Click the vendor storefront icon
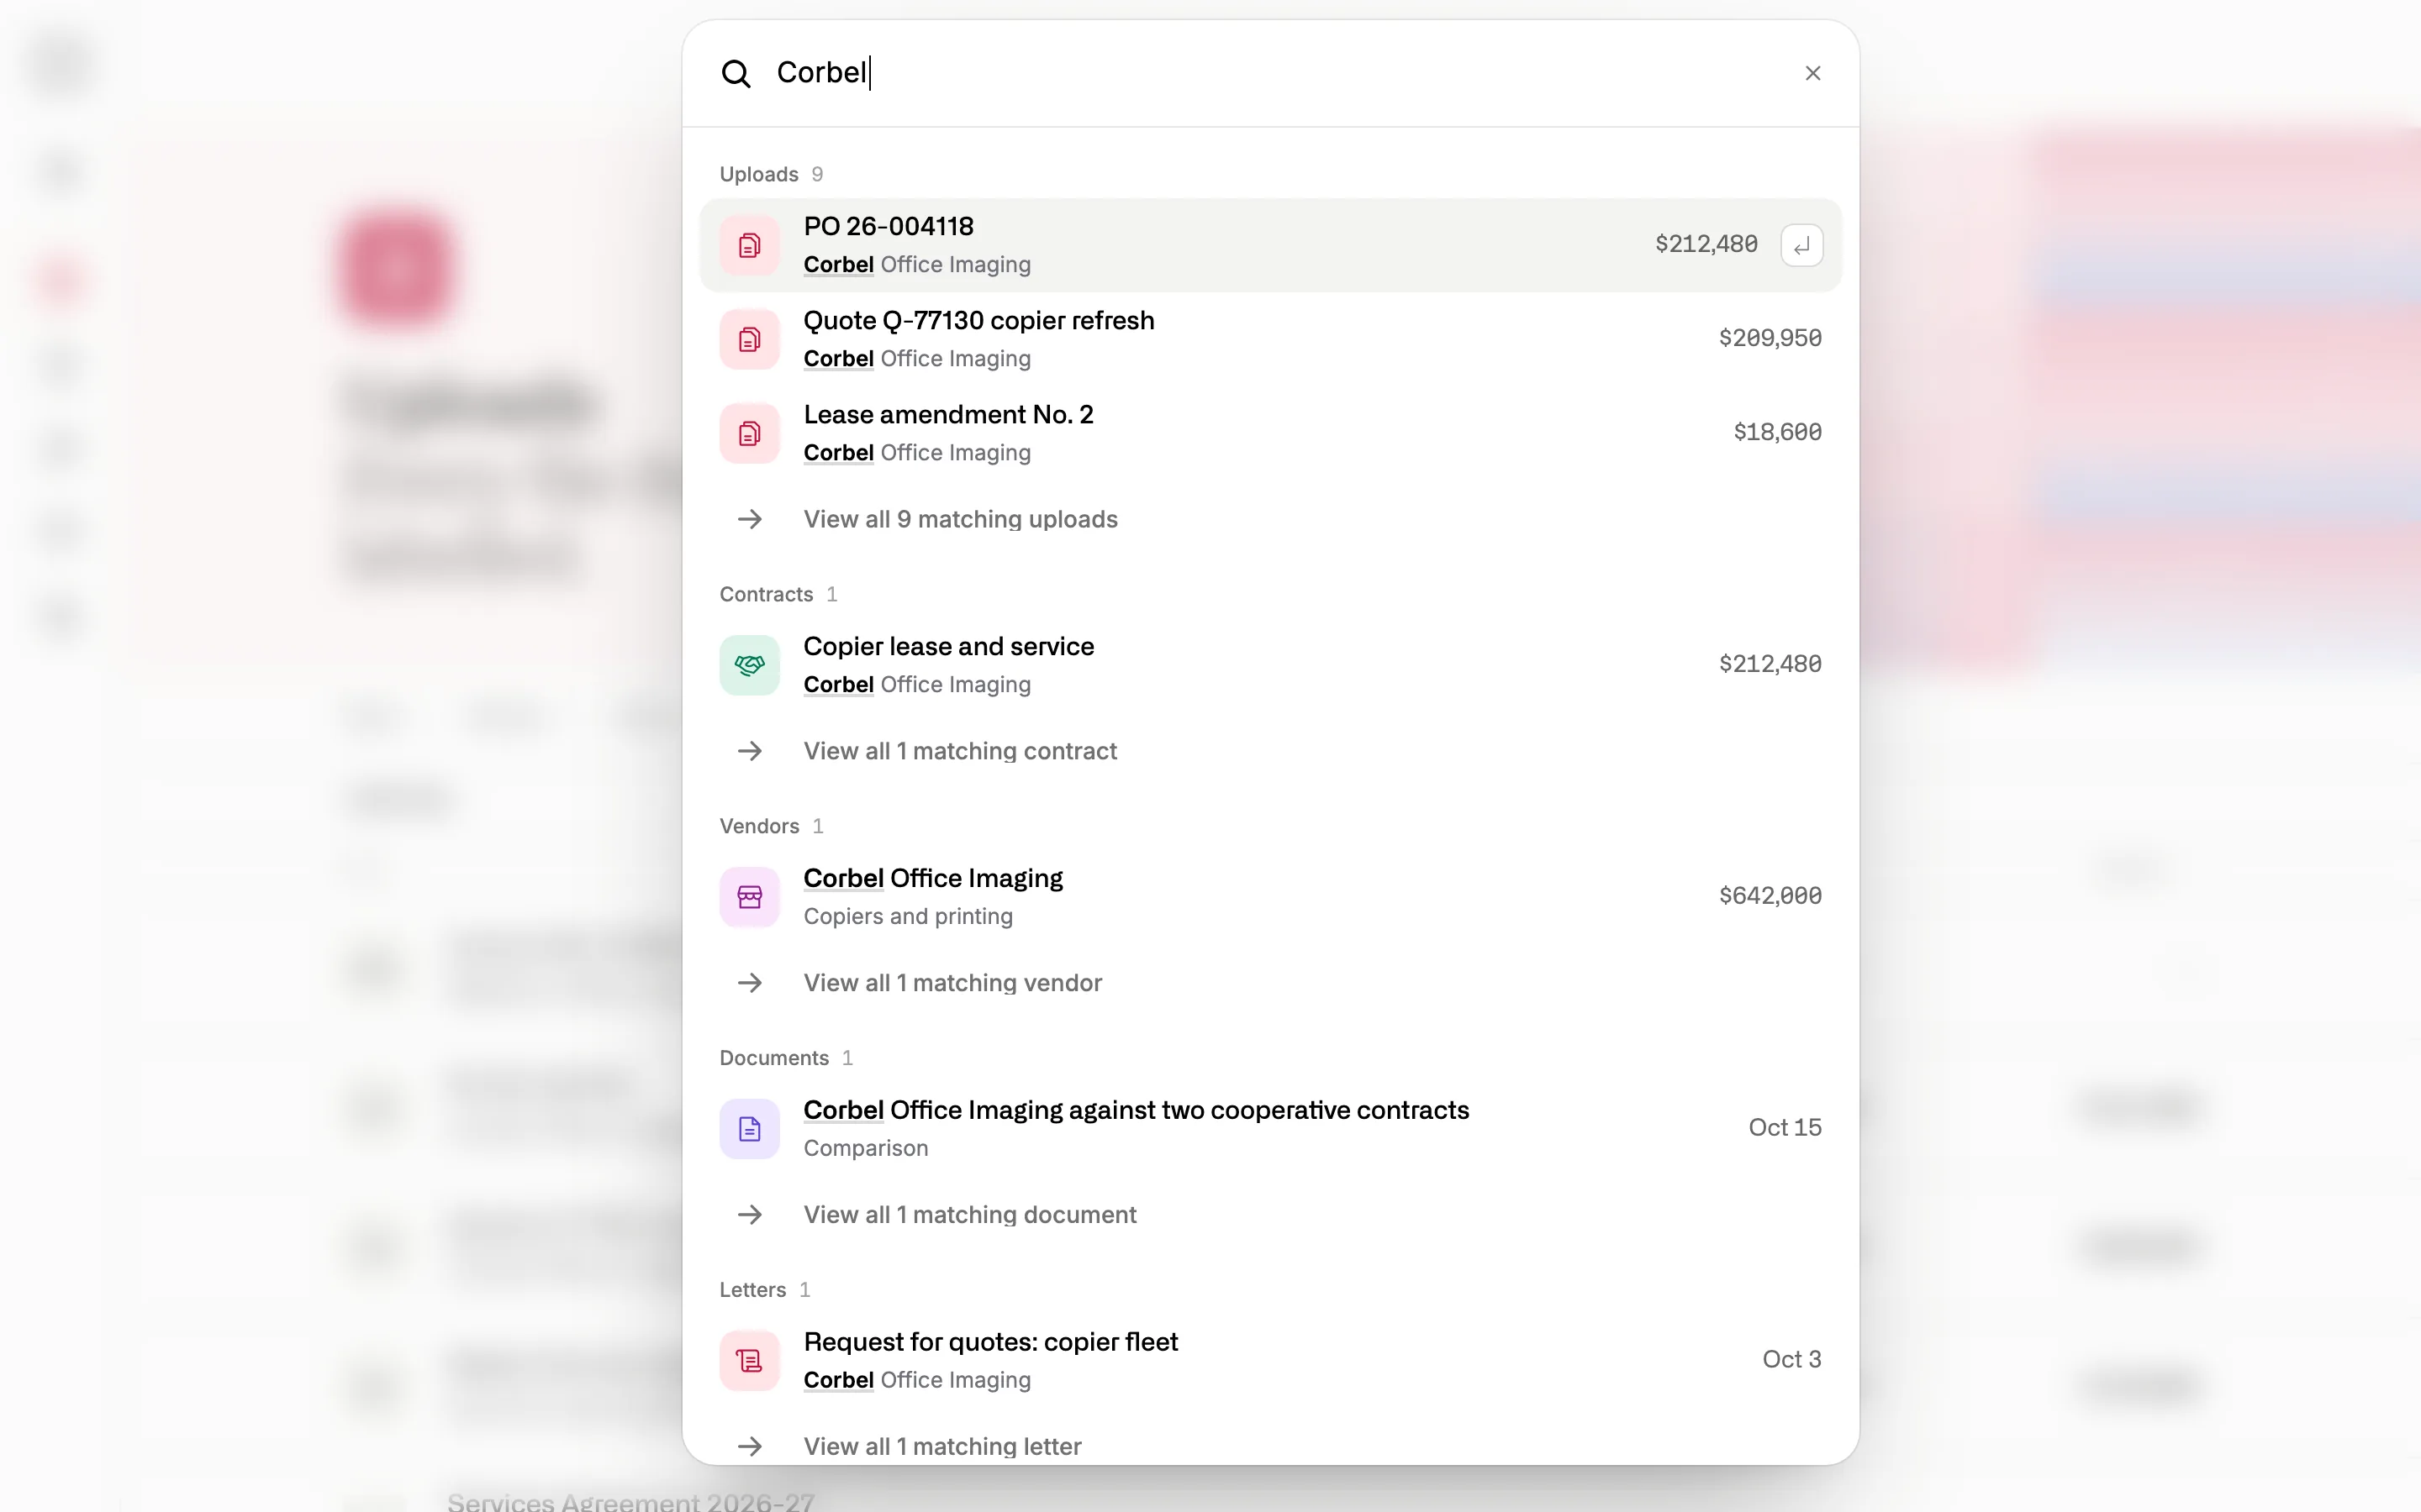This screenshot has height=1512, width=2421. point(749,897)
